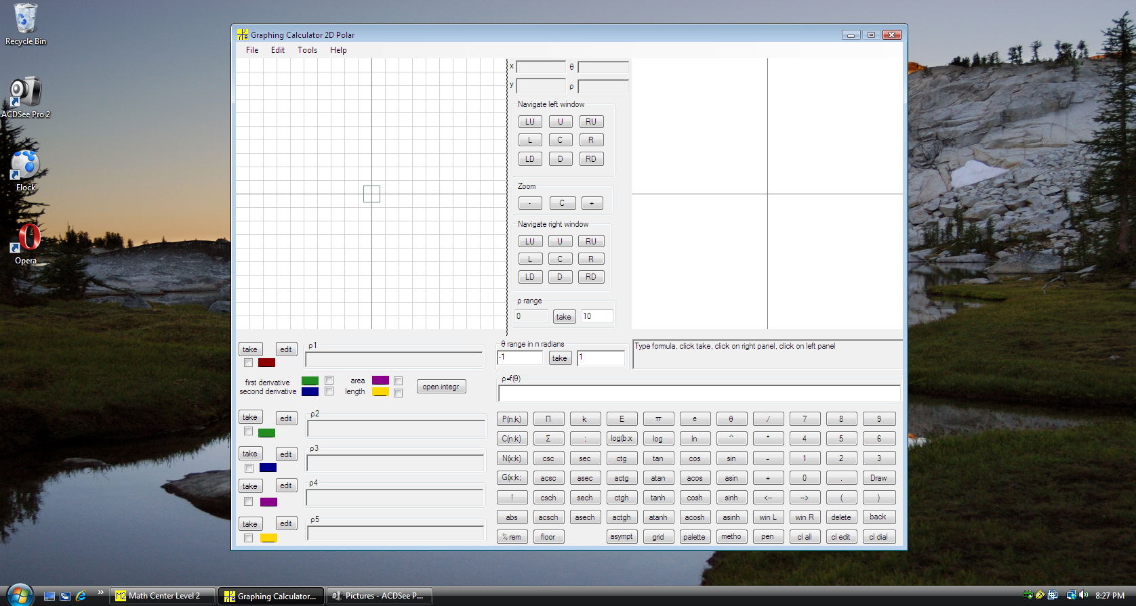1136x606 pixels.
Task: Click the pen button
Action: [x=767, y=537]
